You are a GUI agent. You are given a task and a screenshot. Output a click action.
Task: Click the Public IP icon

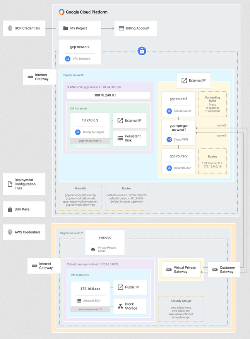pyautogui.click(x=120, y=287)
